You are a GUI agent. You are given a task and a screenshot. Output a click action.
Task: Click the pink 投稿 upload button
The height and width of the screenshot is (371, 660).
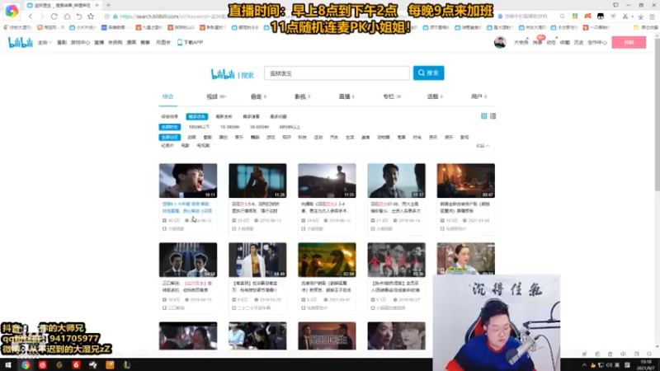(629, 43)
